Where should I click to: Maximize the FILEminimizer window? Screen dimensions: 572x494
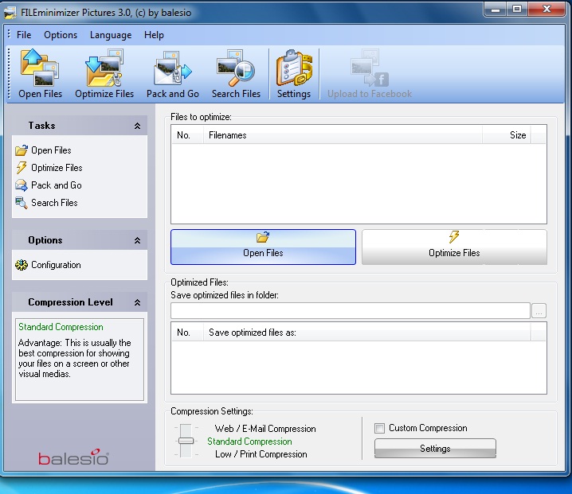pos(517,10)
